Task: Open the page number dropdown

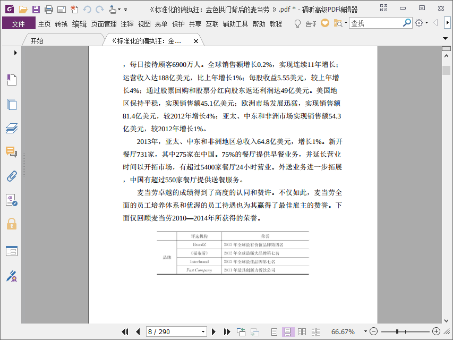Action: point(203,332)
